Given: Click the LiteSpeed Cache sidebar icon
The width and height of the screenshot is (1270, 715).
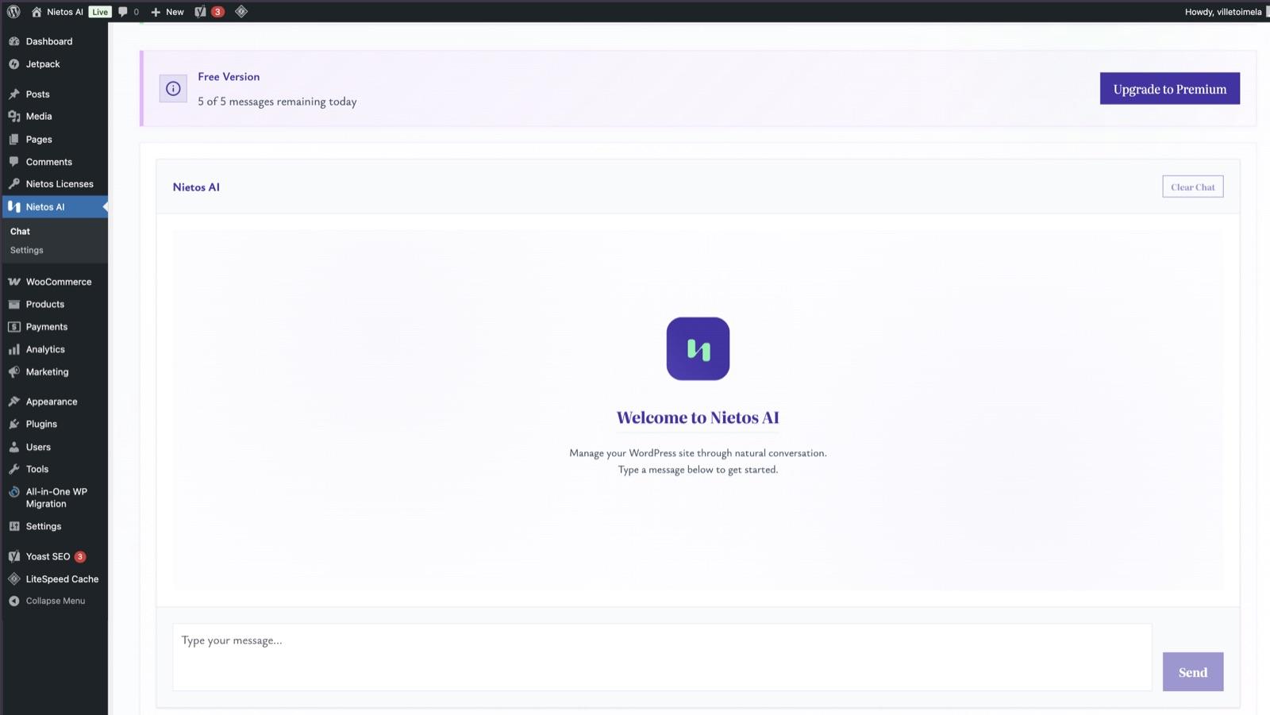Looking at the screenshot, I should click(13, 579).
